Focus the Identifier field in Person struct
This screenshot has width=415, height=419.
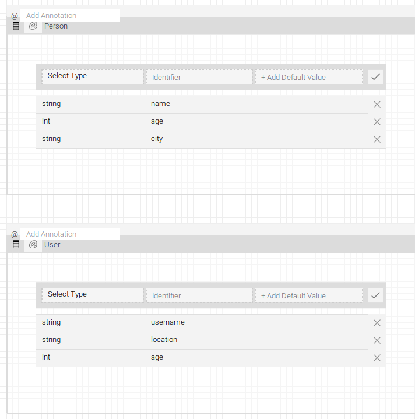point(199,77)
